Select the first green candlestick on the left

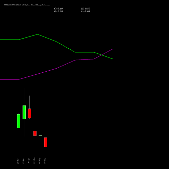pos(19,121)
